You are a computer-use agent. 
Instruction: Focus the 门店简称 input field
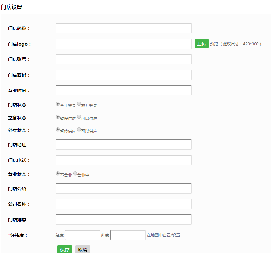click(x=123, y=28)
